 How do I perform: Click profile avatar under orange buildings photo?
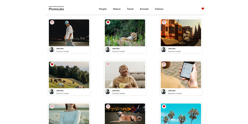[x=163, y=49]
